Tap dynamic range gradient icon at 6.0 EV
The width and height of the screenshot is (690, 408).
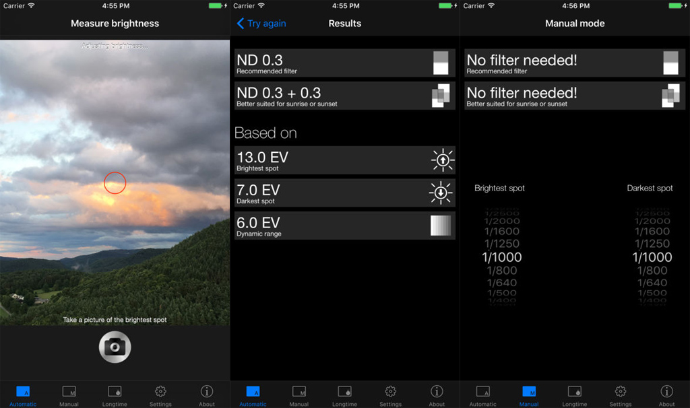[x=440, y=226]
